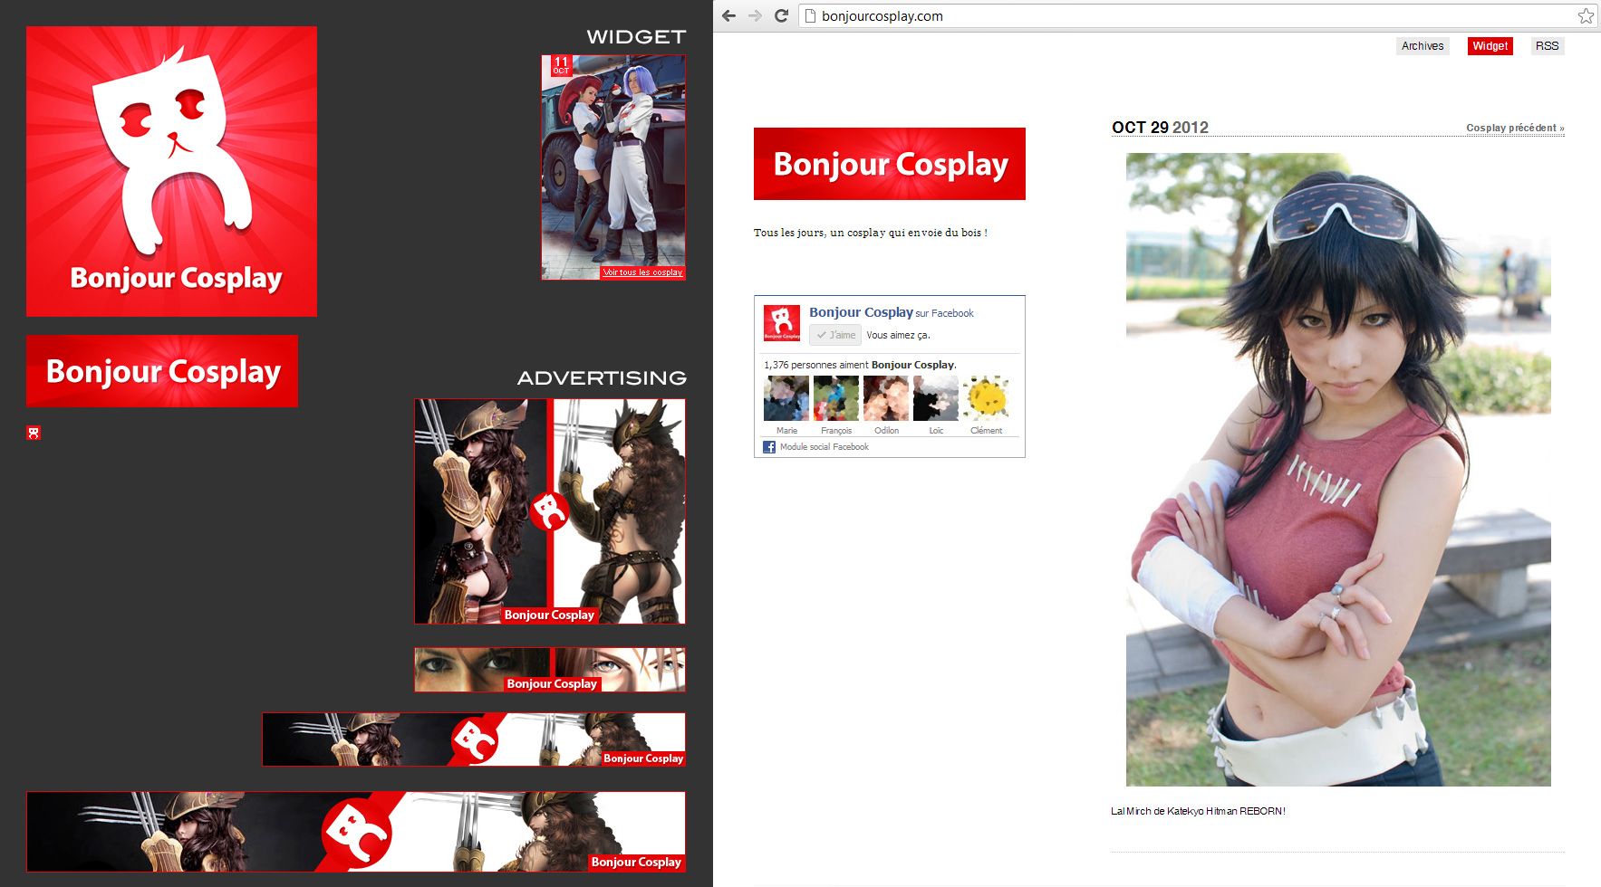Click the small eyes advertising banner
The width and height of the screenshot is (1601, 887).
click(x=550, y=670)
